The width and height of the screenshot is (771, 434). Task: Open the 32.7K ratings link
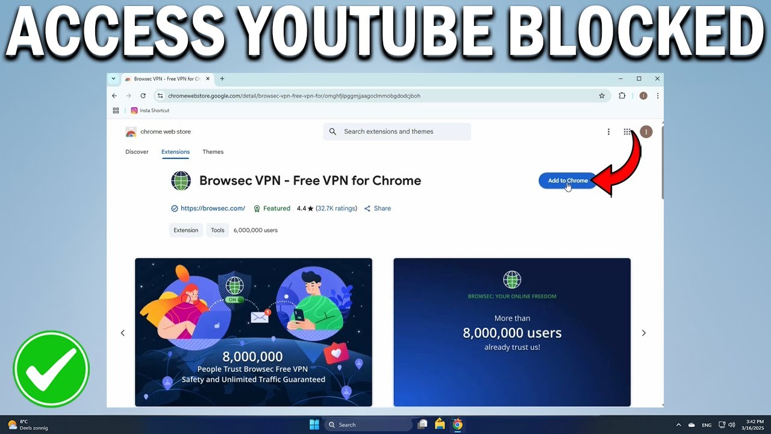336,209
